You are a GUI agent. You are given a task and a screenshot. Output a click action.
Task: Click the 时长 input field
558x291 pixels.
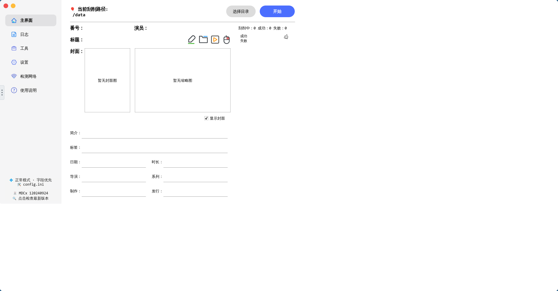[x=196, y=162]
